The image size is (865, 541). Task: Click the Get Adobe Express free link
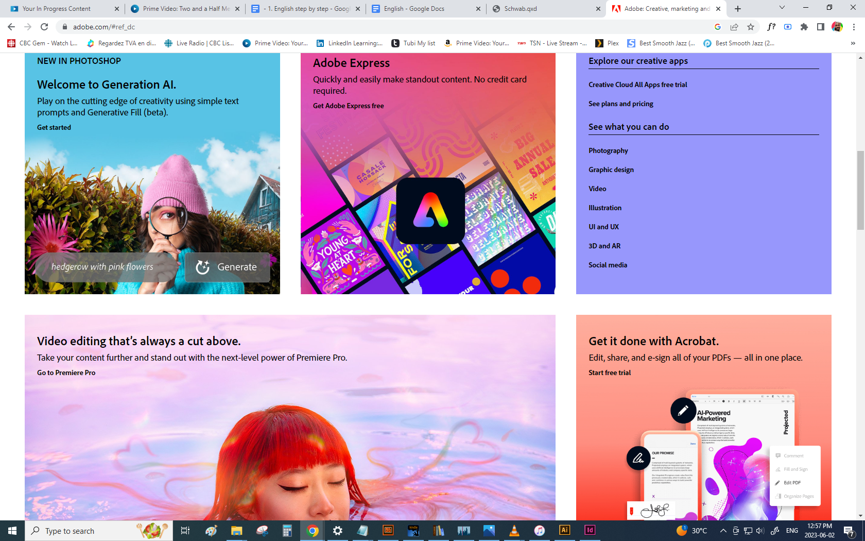tap(348, 106)
